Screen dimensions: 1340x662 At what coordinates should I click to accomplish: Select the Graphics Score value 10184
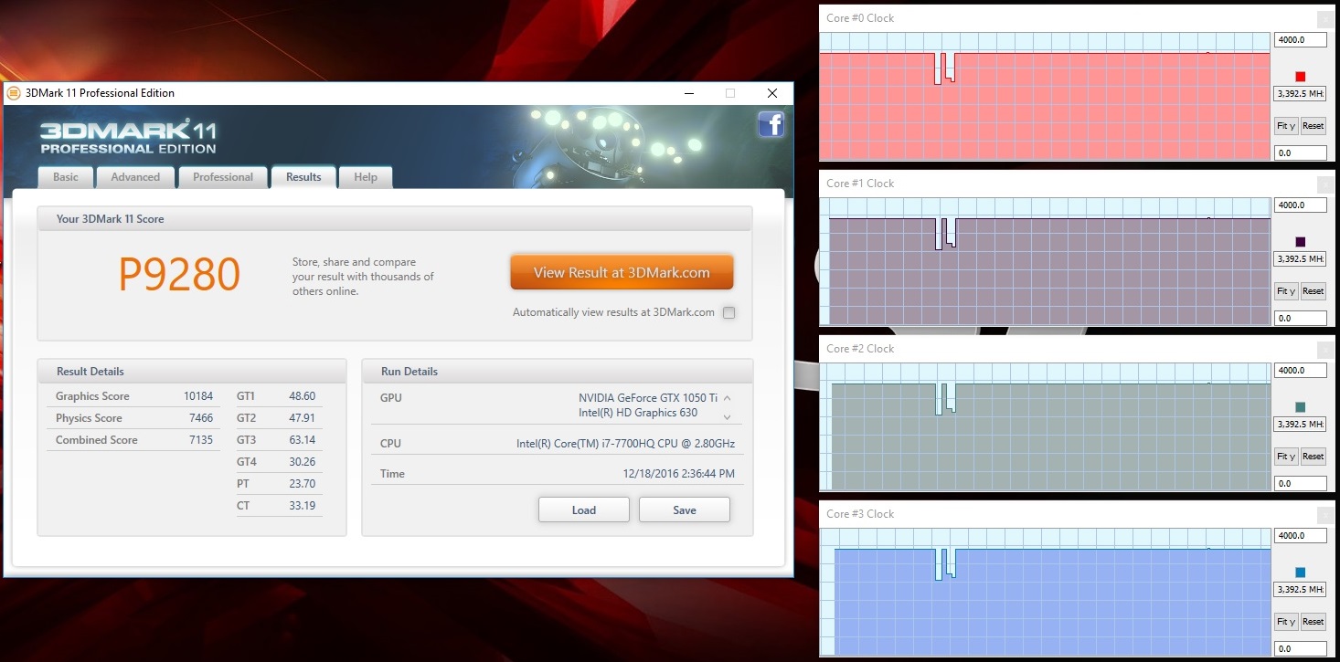(198, 396)
